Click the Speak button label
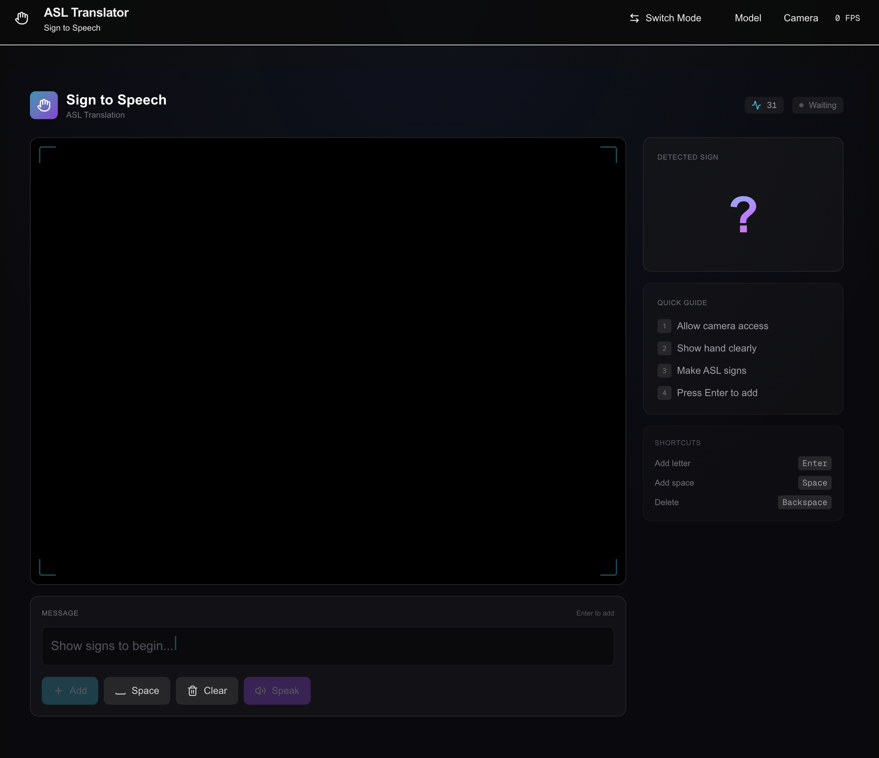This screenshot has width=879, height=758. click(285, 691)
